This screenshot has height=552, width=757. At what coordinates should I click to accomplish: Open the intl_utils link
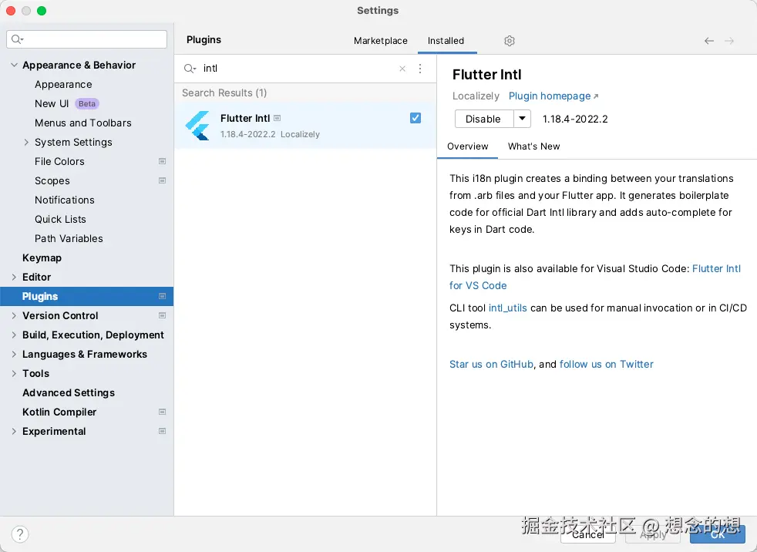507,308
